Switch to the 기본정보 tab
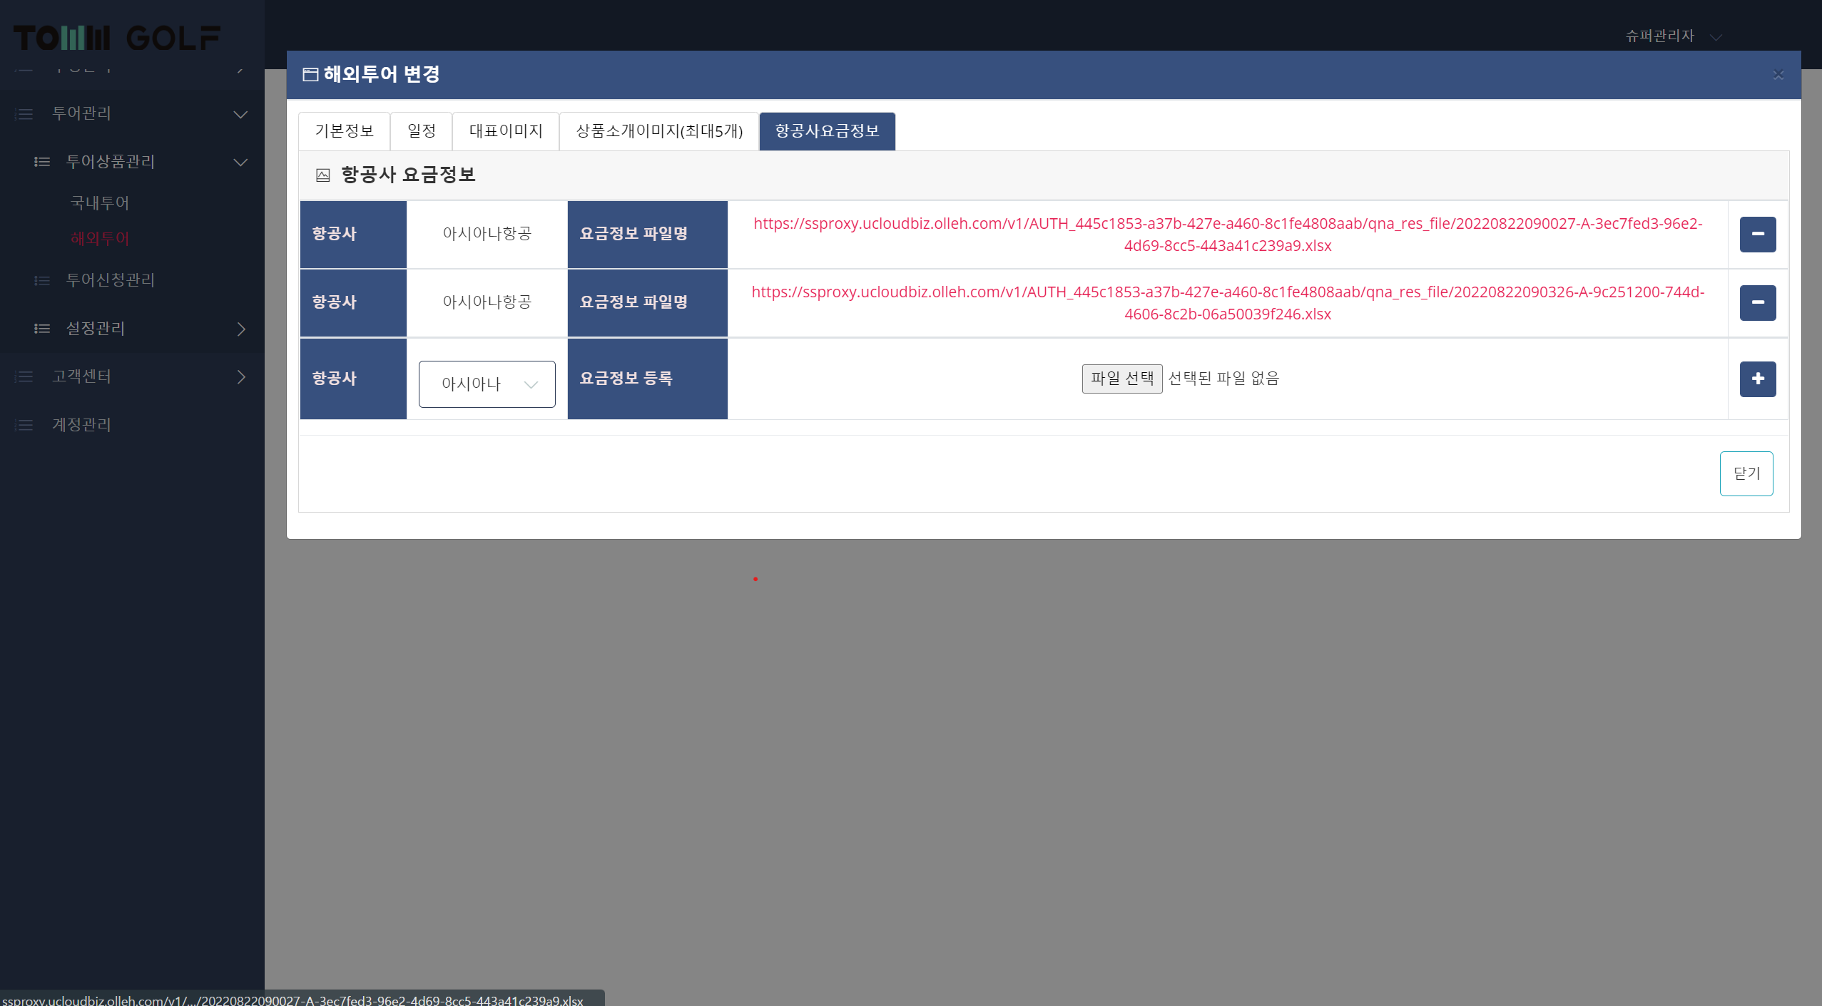The image size is (1822, 1006). (x=344, y=131)
